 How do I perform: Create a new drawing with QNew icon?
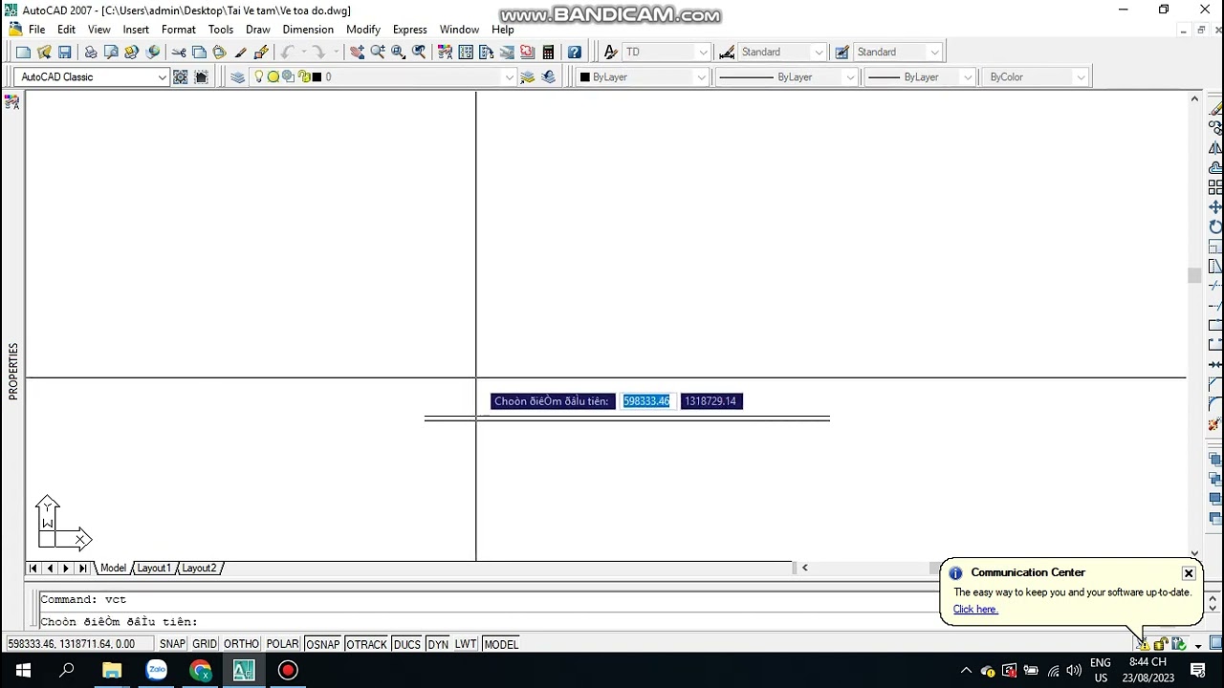23,52
